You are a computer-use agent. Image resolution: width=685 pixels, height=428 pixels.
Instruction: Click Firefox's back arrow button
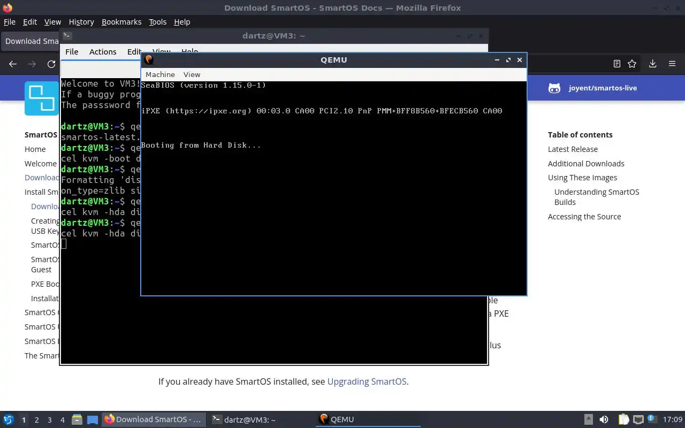tap(13, 64)
